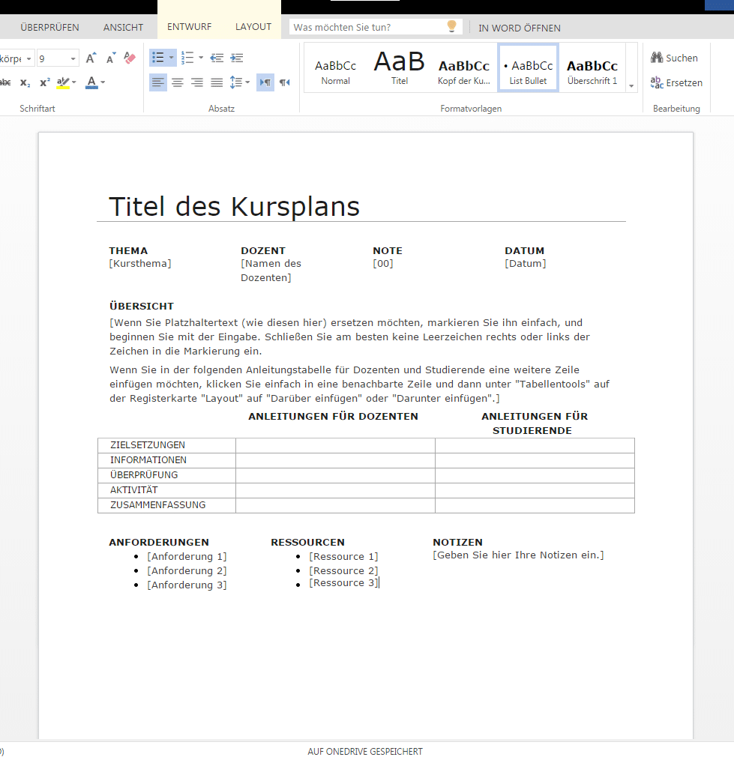Image resolution: width=734 pixels, height=760 pixels.
Task: Set left-to-right text direction
Action: [x=265, y=82]
